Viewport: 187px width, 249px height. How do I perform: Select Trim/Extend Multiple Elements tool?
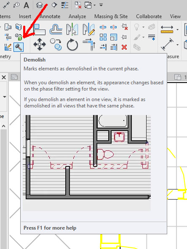point(114,47)
